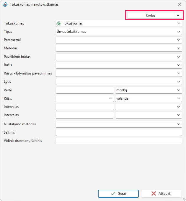Open the valanda time unit dropdown

(149, 98)
